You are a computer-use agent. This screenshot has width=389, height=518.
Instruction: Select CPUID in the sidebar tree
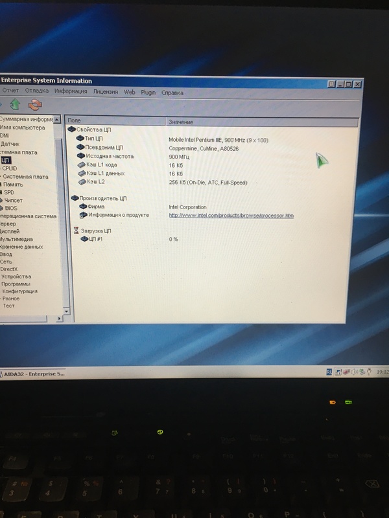coord(10,168)
